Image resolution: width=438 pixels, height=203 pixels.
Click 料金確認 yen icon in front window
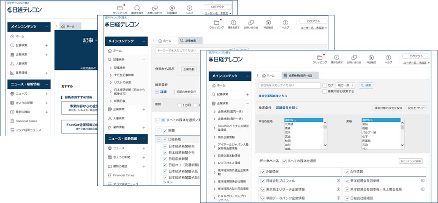371,58
